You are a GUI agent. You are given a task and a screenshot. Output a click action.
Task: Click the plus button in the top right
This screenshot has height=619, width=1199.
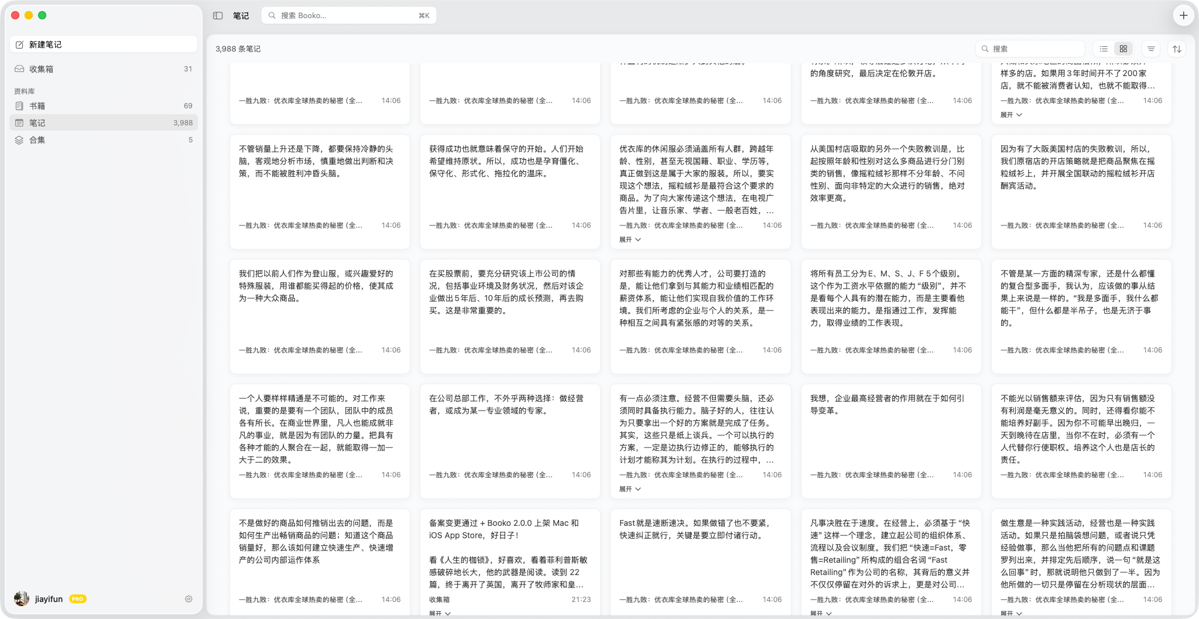[x=1183, y=16]
